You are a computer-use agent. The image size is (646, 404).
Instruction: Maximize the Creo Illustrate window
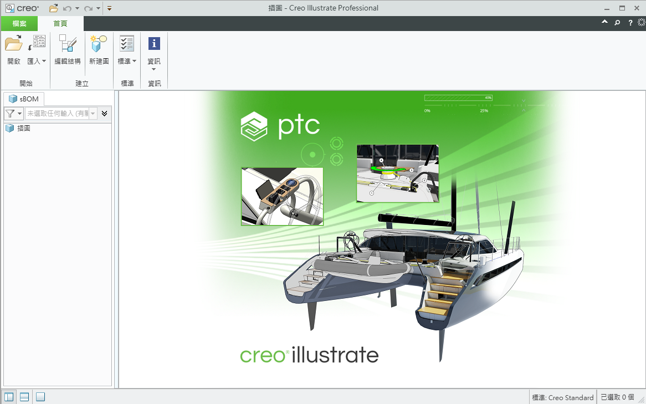[x=622, y=8]
